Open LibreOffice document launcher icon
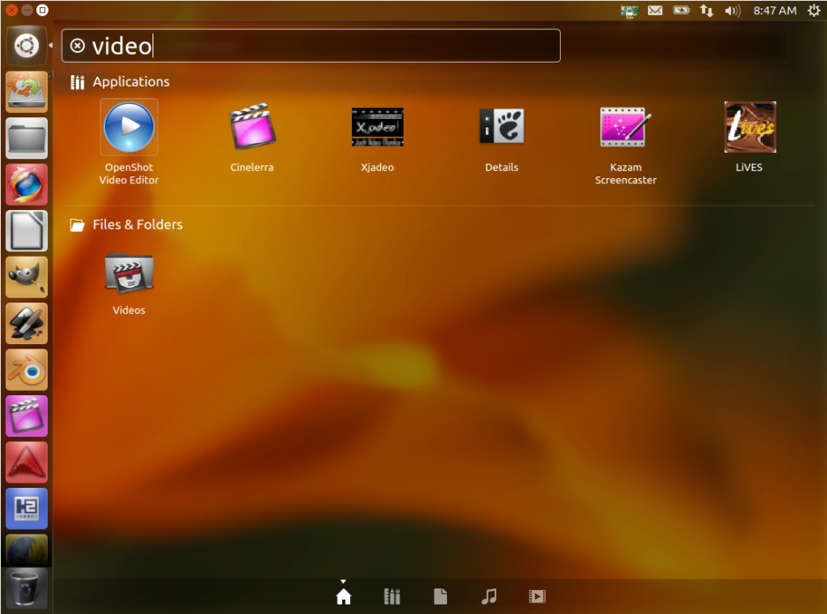This screenshot has height=614, width=827. [x=26, y=231]
